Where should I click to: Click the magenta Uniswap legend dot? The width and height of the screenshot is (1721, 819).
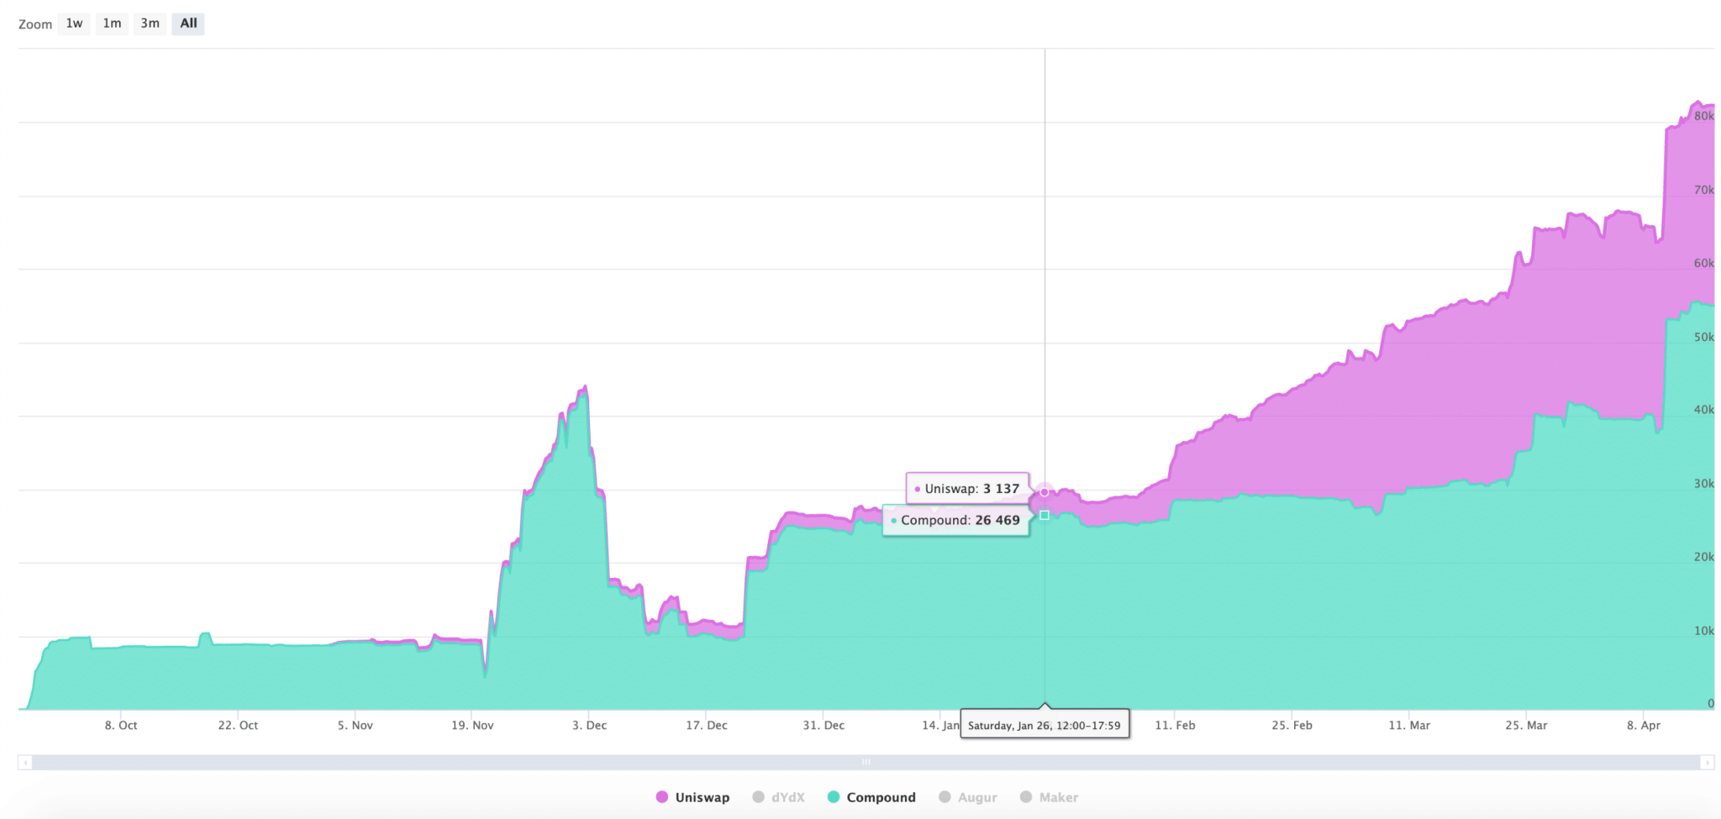pos(662,796)
